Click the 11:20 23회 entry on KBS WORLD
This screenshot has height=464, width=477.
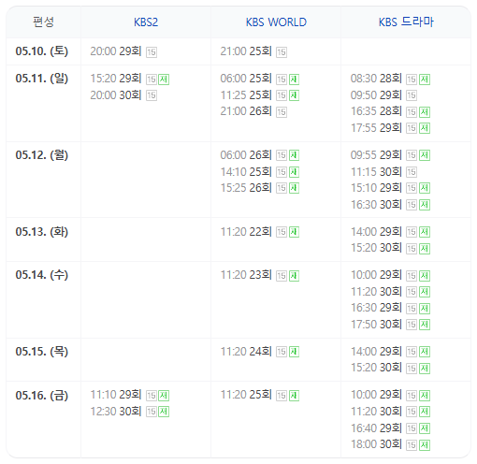click(246, 275)
